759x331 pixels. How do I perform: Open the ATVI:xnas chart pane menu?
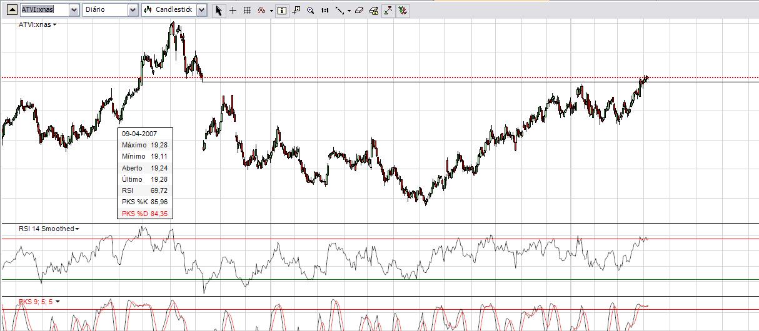point(38,24)
